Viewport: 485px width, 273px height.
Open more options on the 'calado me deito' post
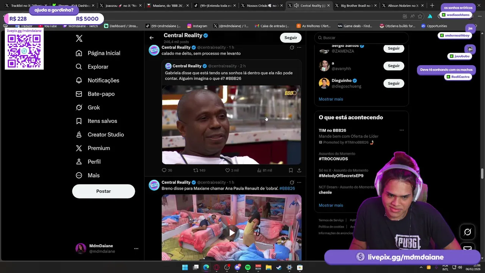coord(299,47)
